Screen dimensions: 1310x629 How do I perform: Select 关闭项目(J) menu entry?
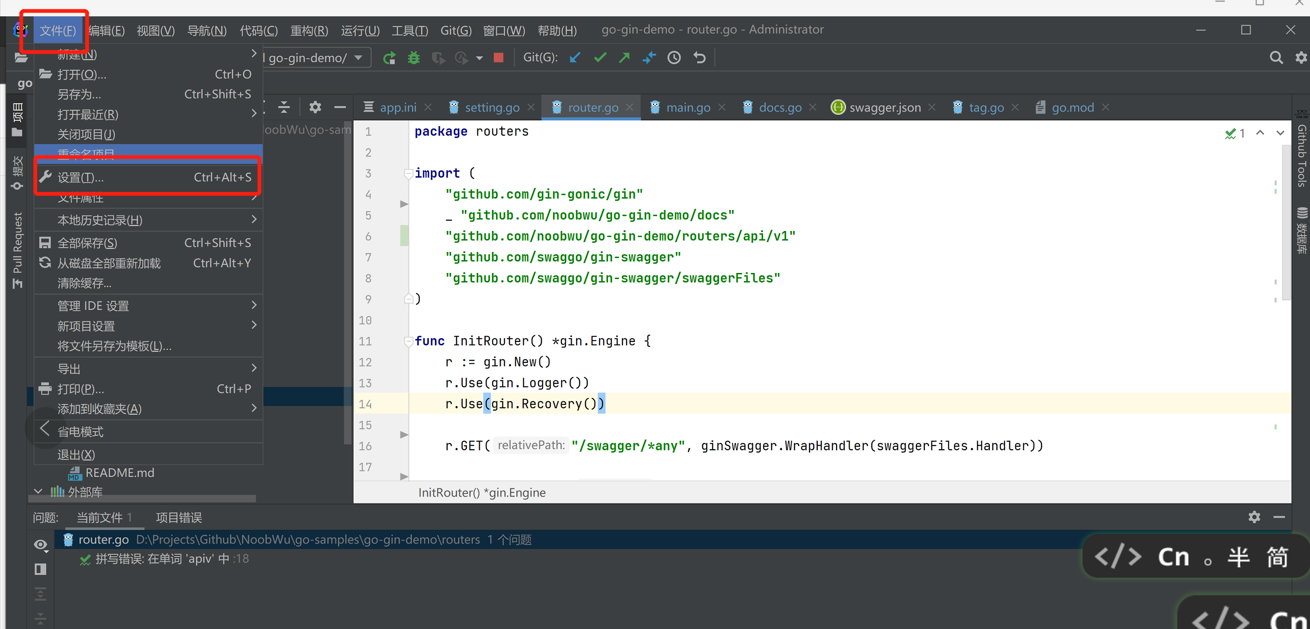(x=148, y=134)
